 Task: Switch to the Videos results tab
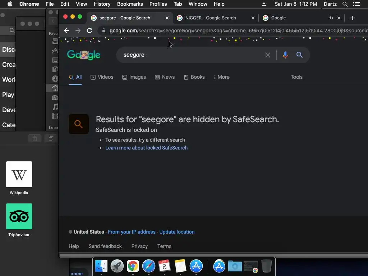(x=102, y=77)
